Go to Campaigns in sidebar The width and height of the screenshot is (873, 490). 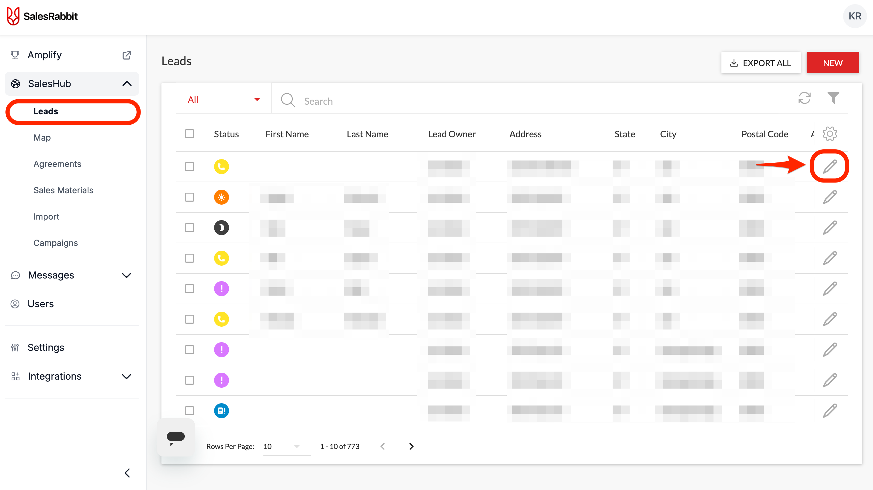[56, 243]
